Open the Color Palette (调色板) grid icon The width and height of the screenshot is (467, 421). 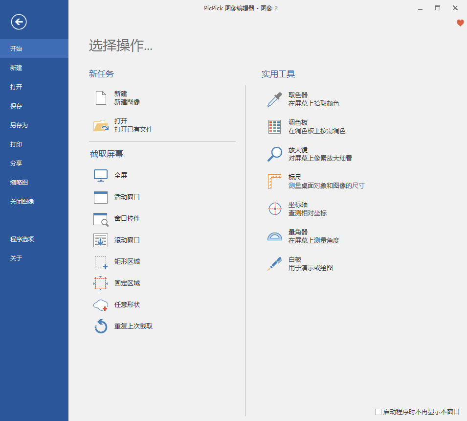pos(275,127)
